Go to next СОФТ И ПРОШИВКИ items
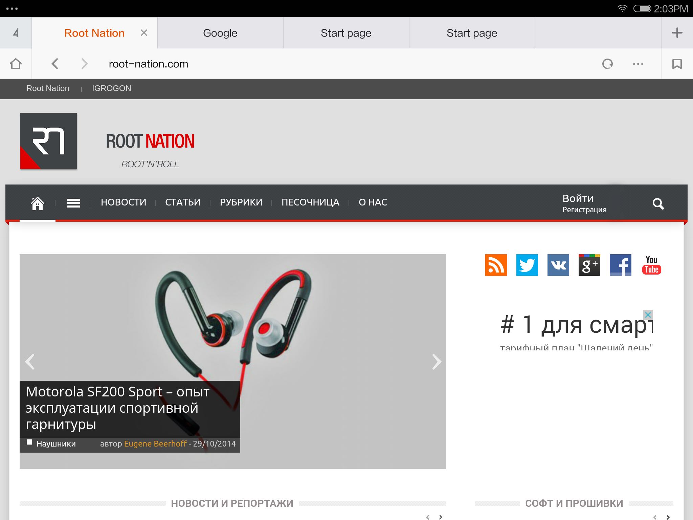The height and width of the screenshot is (520, 693). coord(668,517)
